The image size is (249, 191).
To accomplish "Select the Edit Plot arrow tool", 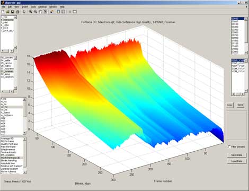I will point(24,12).
